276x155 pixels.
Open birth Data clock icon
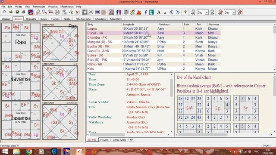38,12
